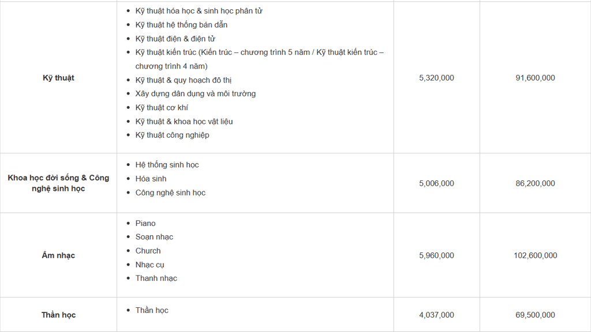Screen dimensions: 591x332
Task: Select the Kỹ thuật hệ thống bán dẫn item
Action: point(181,25)
